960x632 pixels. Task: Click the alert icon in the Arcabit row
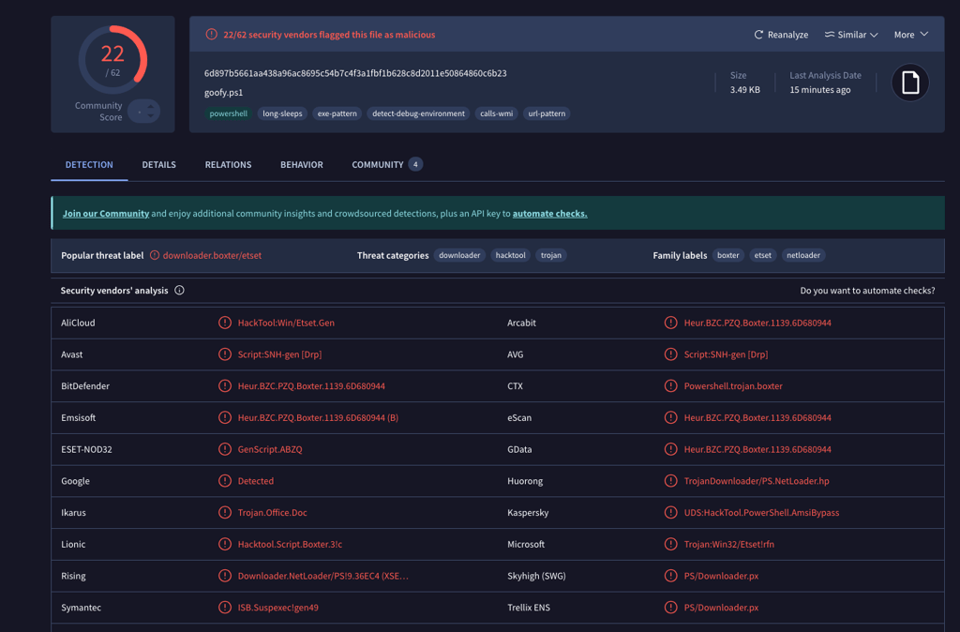(670, 323)
